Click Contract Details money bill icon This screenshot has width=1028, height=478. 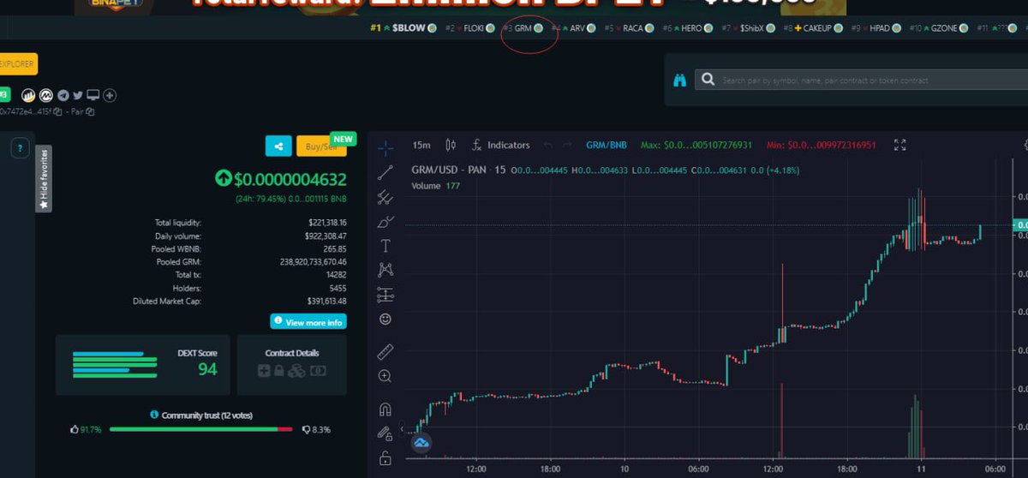(x=317, y=371)
